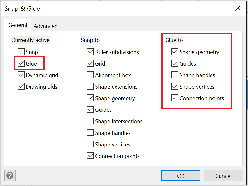Viewport: 248px width, 186px height.
Task: Uncheck Ruler subdivisions snapping
Action: coord(90,52)
